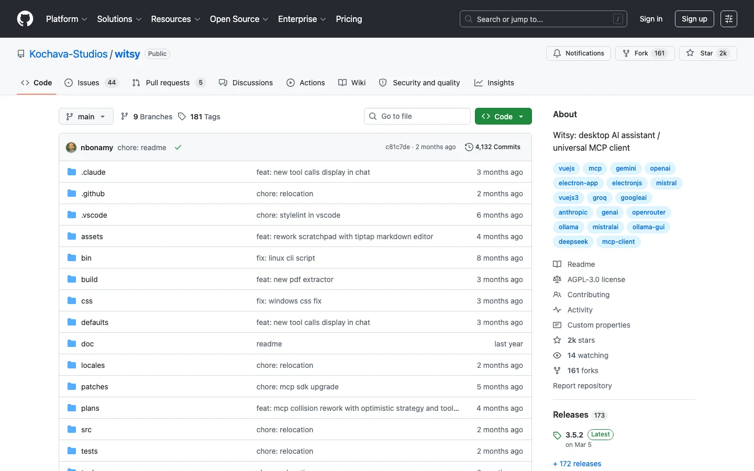
Task: Open the .claude folder icon
Action: click(72, 172)
